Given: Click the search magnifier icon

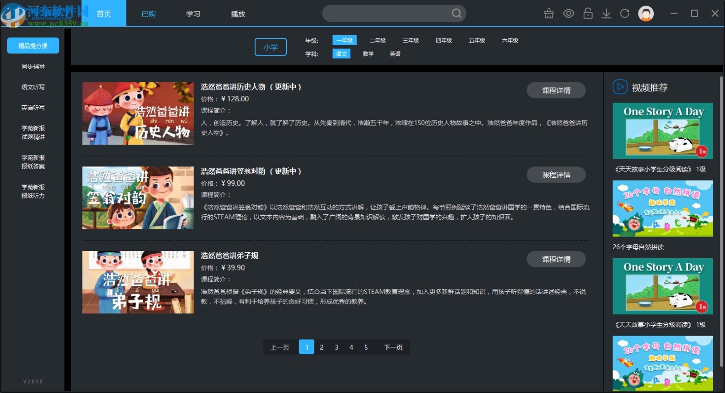Looking at the screenshot, I should pos(457,14).
